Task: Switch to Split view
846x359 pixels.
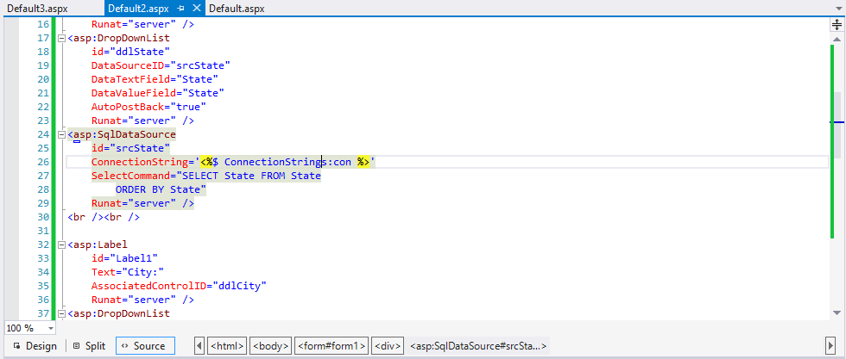Action: (x=89, y=346)
